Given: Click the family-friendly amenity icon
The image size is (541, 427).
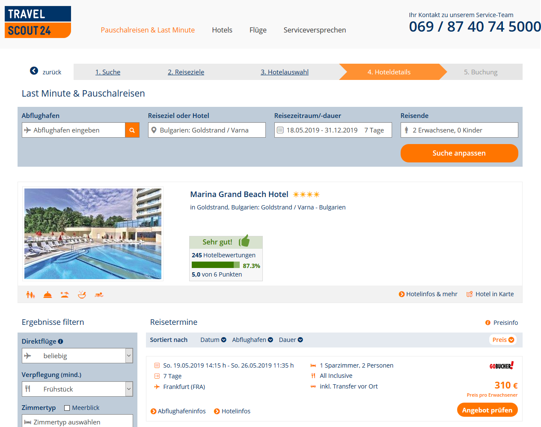Looking at the screenshot, I should 30,294.
